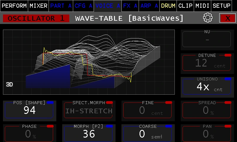Viewport: 237px width, 142px height.
Task: Switch to the DRUM tab
Action: point(168,6)
